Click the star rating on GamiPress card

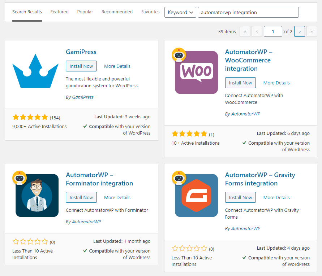30,117
